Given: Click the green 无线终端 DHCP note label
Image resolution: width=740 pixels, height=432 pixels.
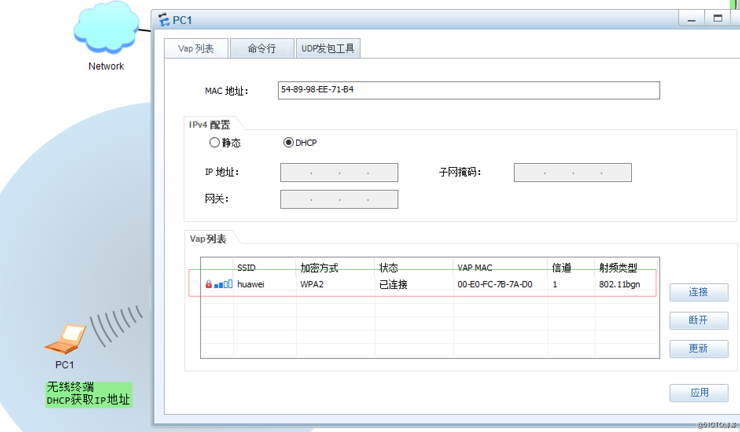Looking at the screenshot, I should click(89, 394).
